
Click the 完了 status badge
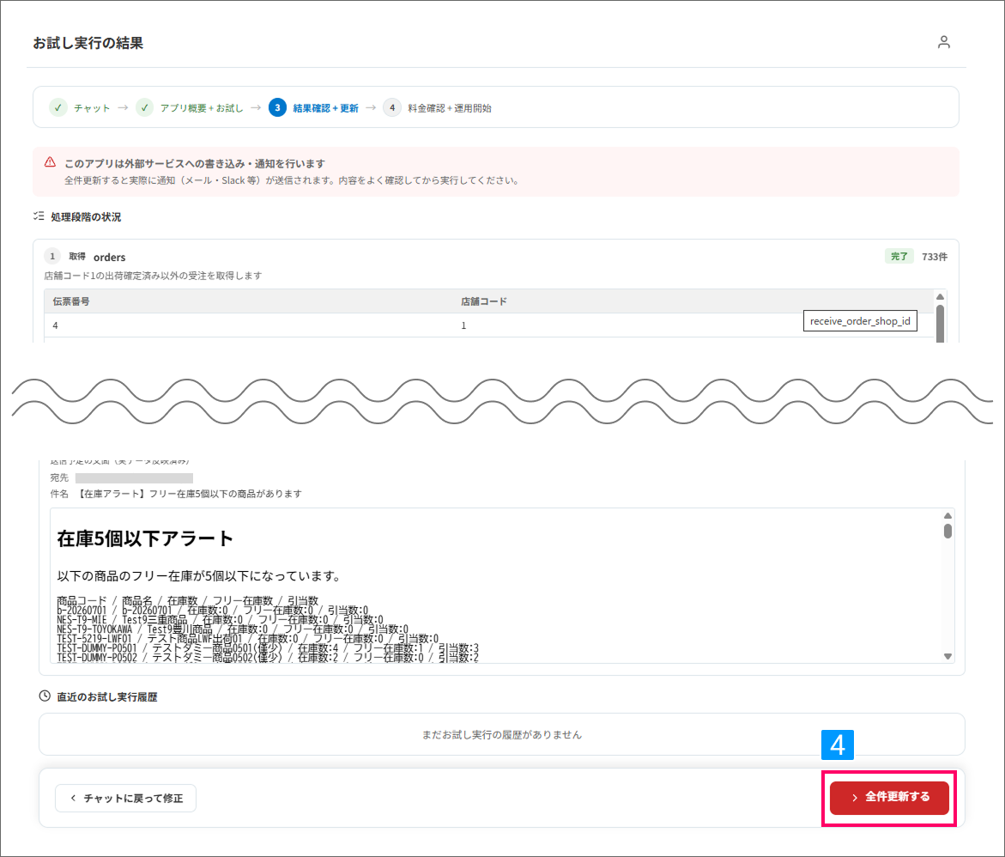coord(899,257)
